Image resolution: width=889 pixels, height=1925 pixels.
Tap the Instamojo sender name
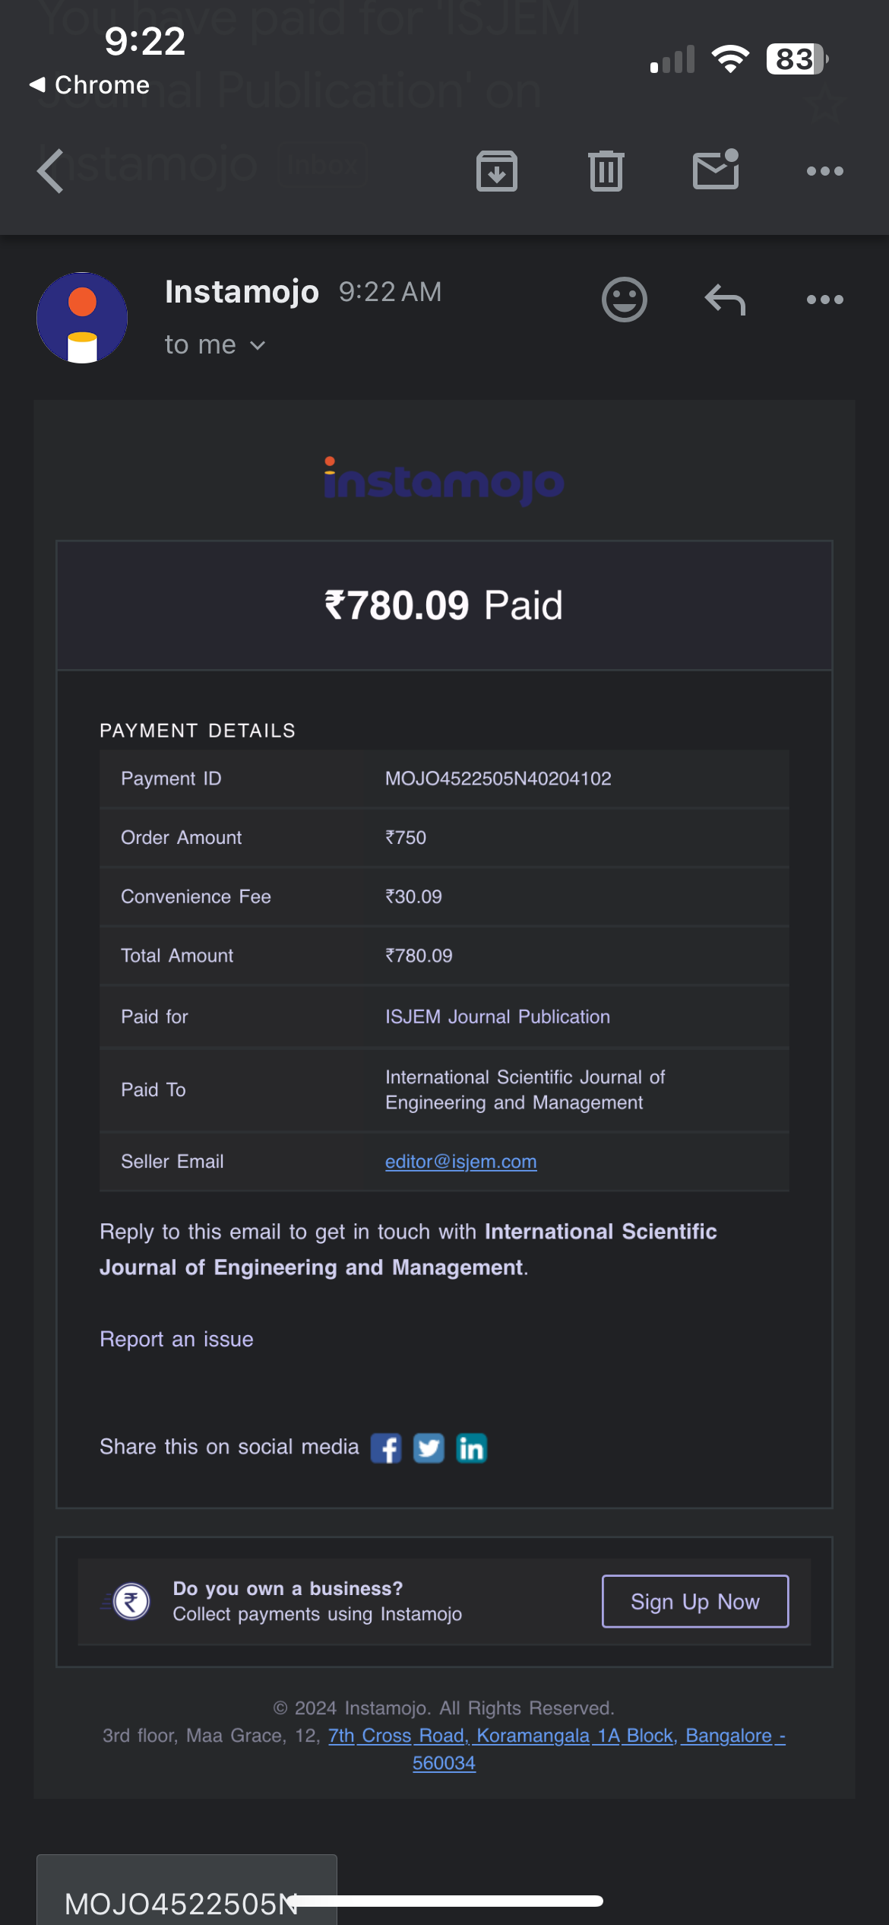click(242, 292)
